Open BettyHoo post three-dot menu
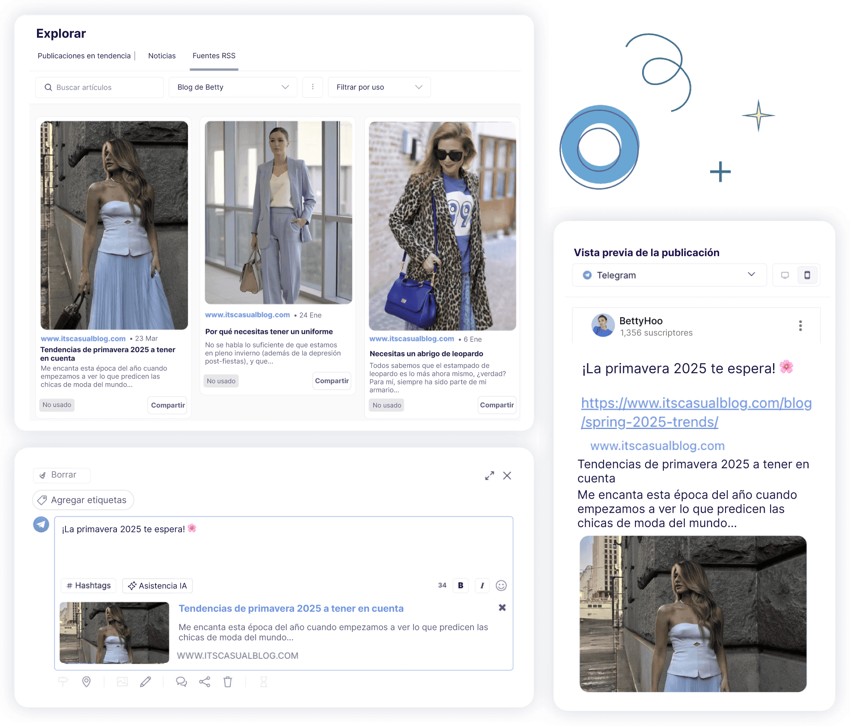The height and width of the screenshot is (726, 850). (800, 326)
